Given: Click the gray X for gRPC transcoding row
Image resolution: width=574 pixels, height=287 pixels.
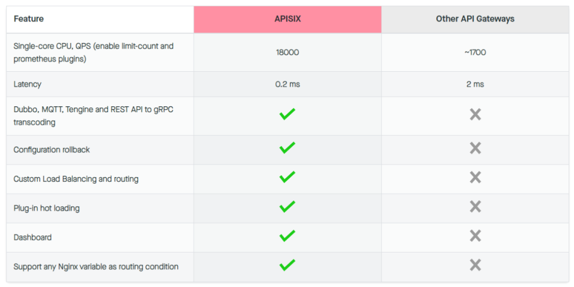Looking at the screenshot, I should (x=475, y=115).
